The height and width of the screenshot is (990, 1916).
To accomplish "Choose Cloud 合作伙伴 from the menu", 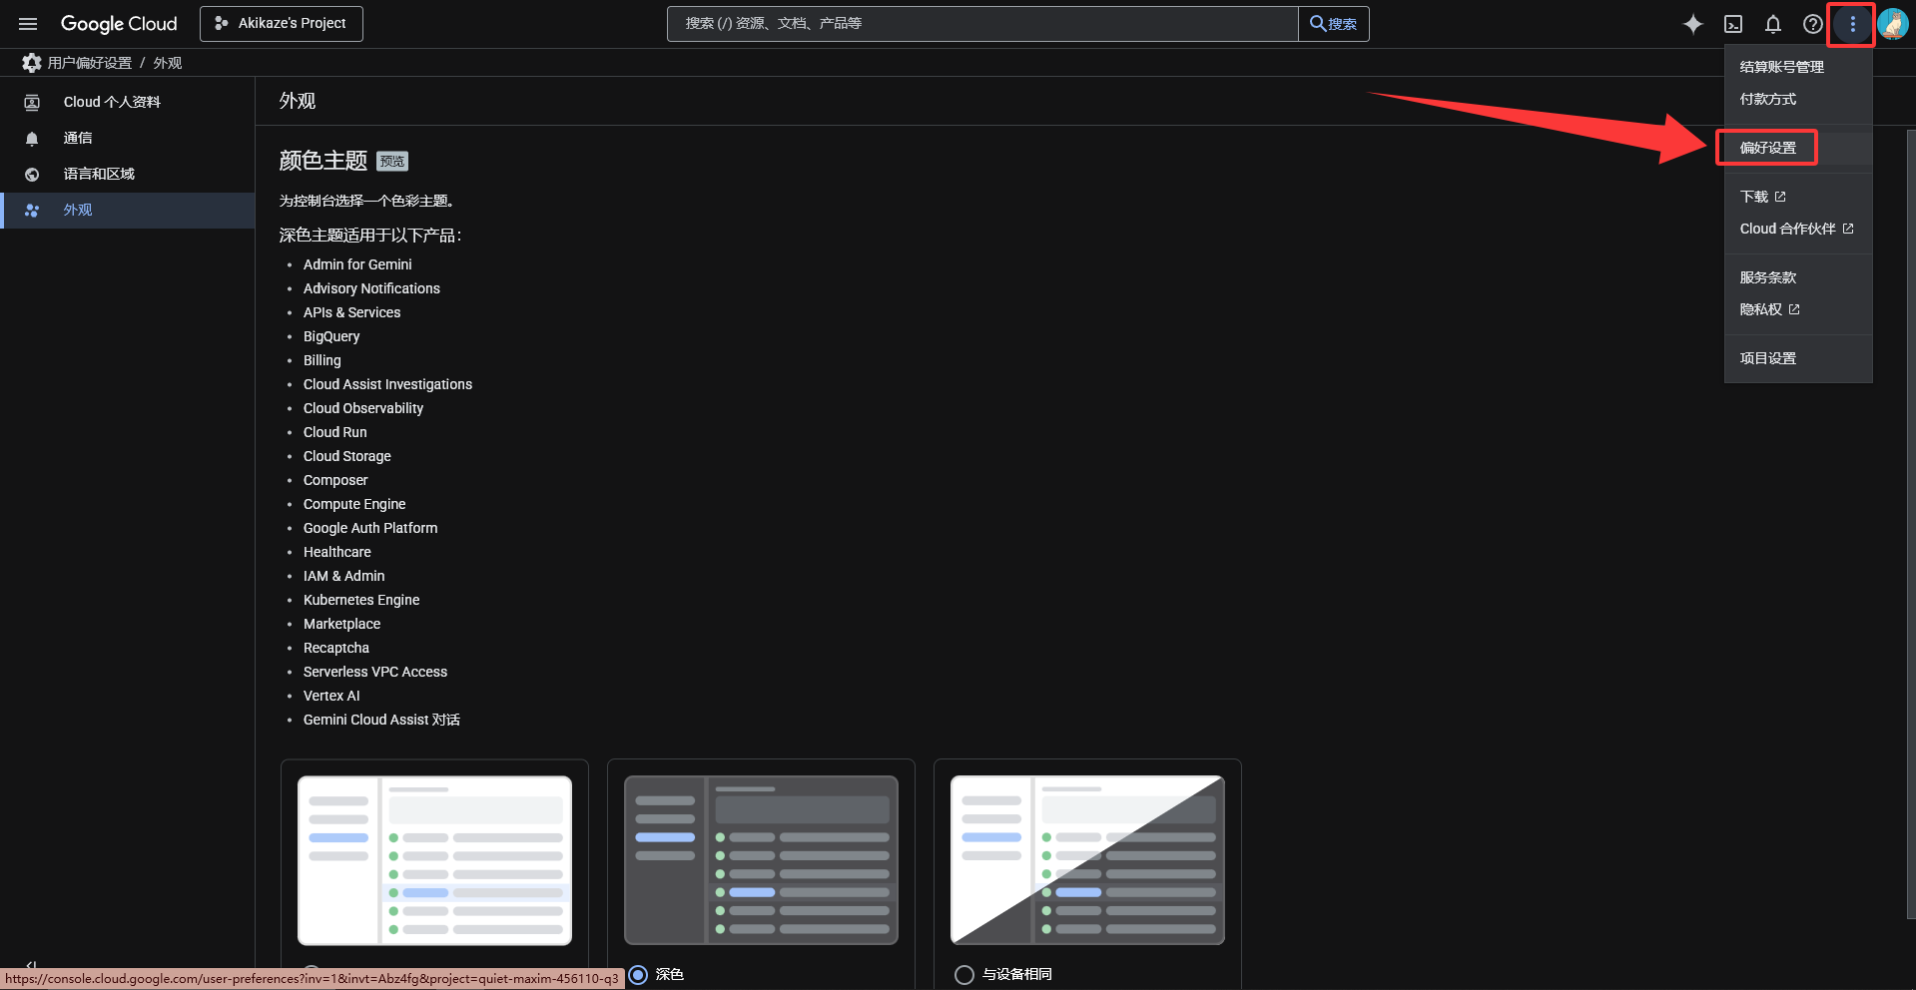I will pyautogui.click(x=1797, y=229).
